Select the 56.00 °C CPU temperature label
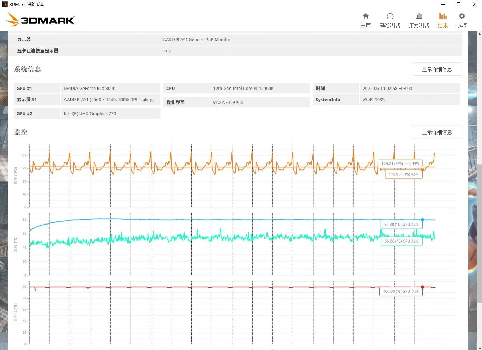The width and height of the screenshot is (482, 350). [x=401, y=241]
